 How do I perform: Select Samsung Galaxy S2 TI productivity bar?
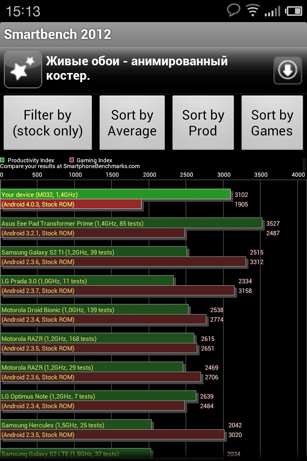pos(94,252)
